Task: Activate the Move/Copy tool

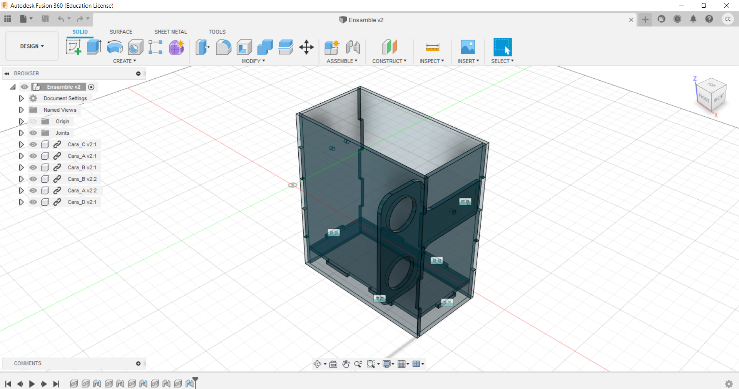Action: 306,47
